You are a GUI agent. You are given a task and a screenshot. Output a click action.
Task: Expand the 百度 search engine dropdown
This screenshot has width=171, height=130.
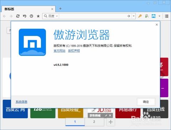57,16
